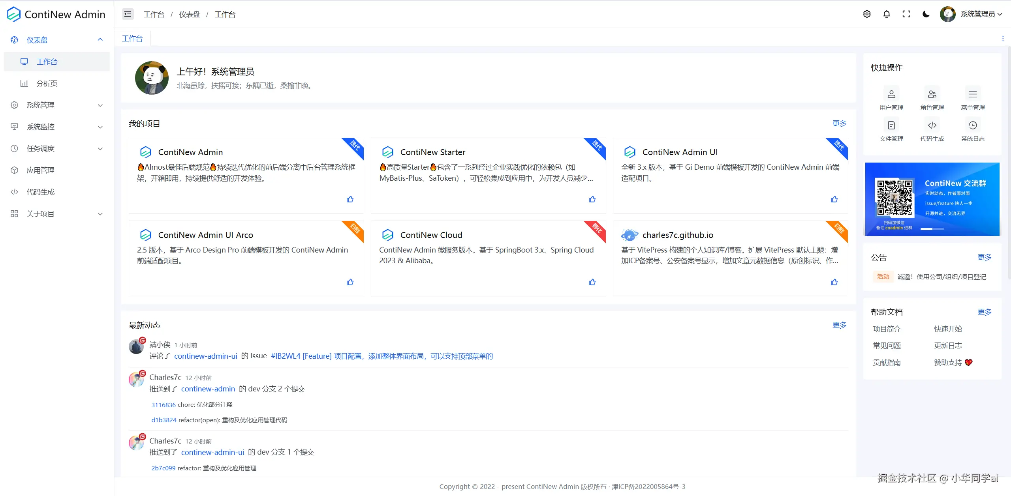Toggle dark mode with moon icon
The height and width of the screenshot is (496, 1011).
(x=926, y=14)
